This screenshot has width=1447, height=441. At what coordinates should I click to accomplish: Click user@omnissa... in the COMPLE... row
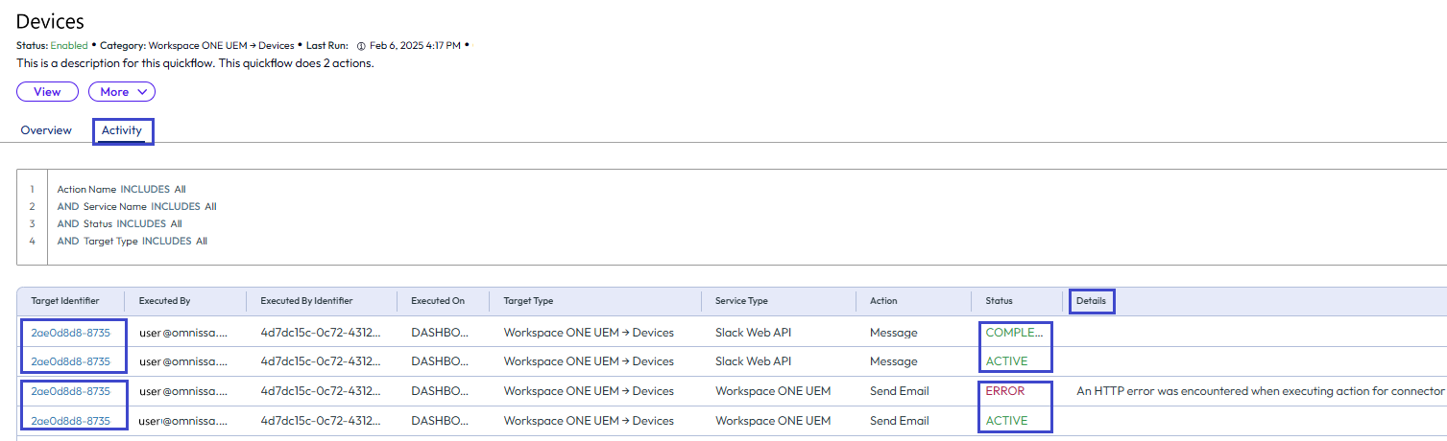[x=183, y=333]
